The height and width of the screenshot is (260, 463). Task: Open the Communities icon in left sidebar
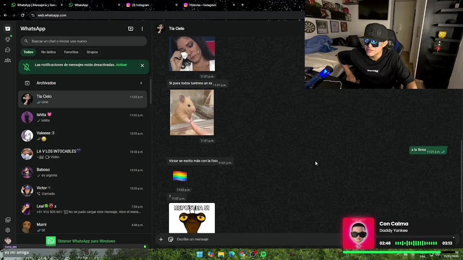[x=8, y=60]
